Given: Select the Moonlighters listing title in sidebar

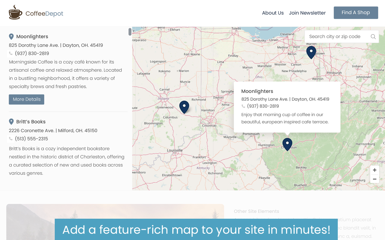Looking at the screenshot, I should click(x=32, y=37).
